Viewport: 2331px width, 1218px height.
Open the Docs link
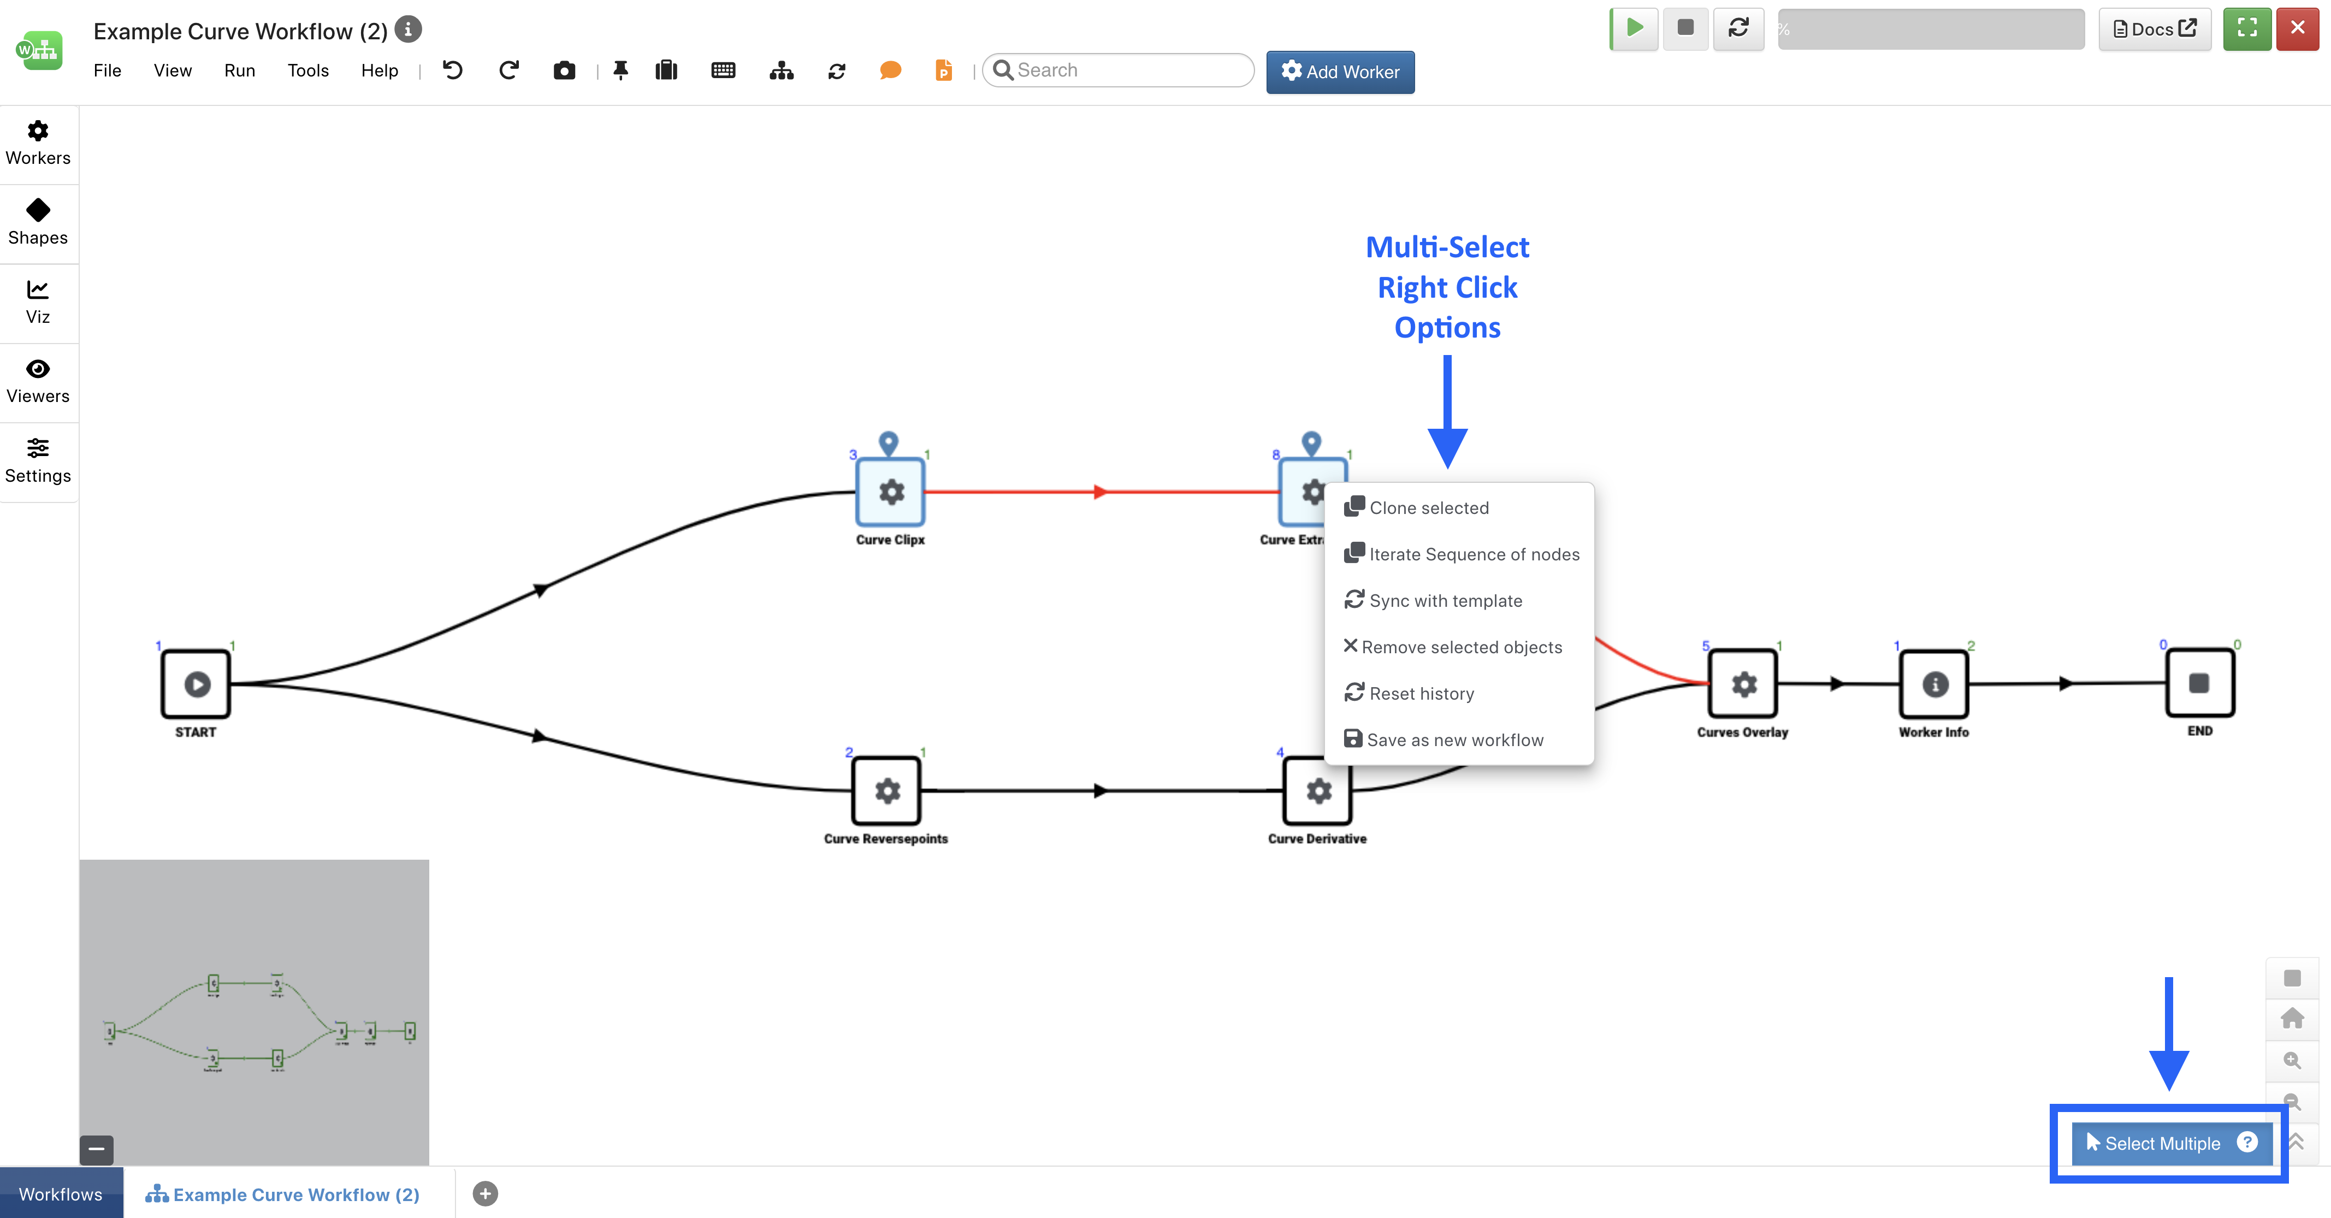[2155, 29]
